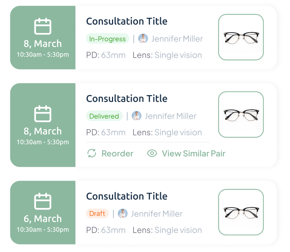The width and height of the screenshot is (290, 252).
Task: Click the In-Progress status badge
Action: pyautogui.click(x=108, y=39)
